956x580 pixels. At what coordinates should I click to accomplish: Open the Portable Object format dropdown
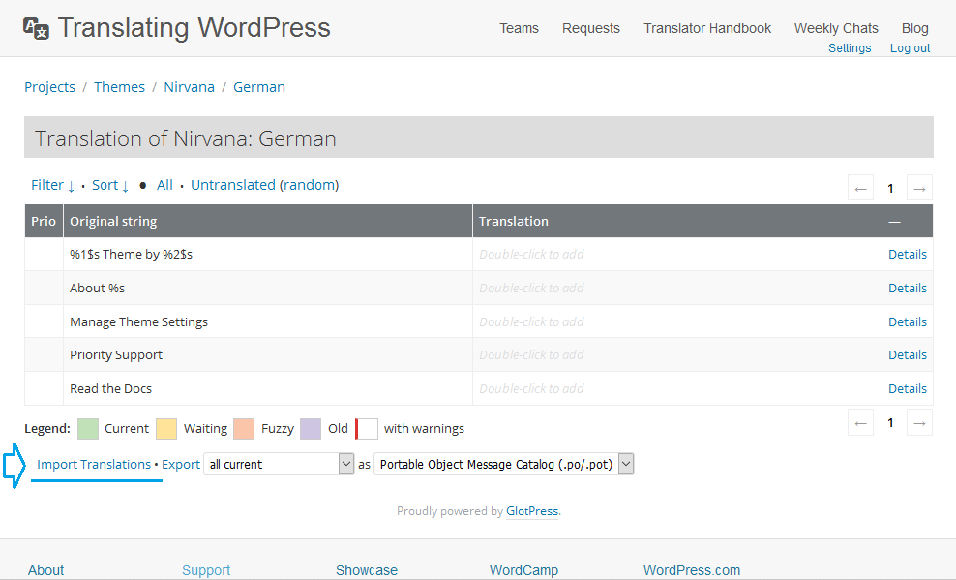coord(503,464)
